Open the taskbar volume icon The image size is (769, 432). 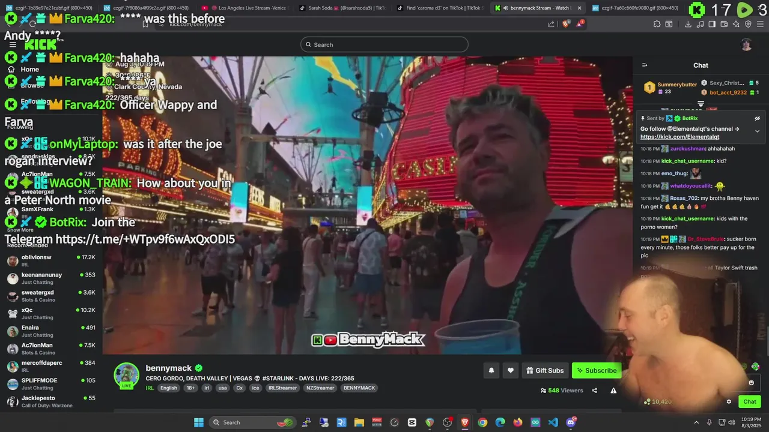coord(733,422)
